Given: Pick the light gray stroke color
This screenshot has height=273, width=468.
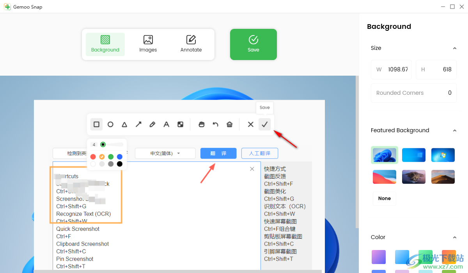Looking at the screenshot, I should [x=102, y=164].
